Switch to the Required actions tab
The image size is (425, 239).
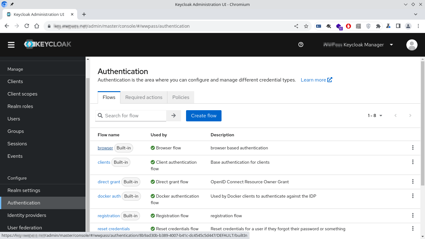coord(143,97)
